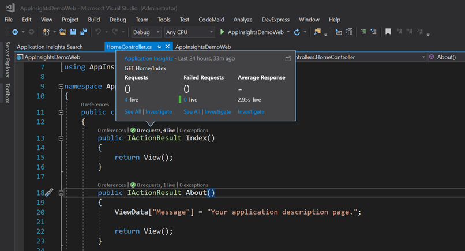
Task: Close the HomeController.cs tab
Action: click(167, 47)
